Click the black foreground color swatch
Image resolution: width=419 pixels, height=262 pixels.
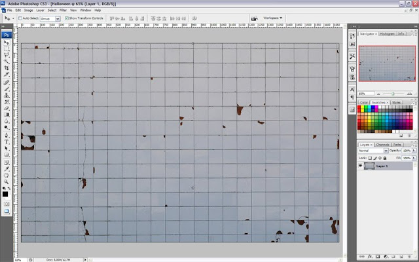[x=5, y=195]
